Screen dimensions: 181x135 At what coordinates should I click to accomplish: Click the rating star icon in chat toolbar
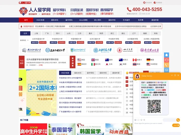(141, 120)
